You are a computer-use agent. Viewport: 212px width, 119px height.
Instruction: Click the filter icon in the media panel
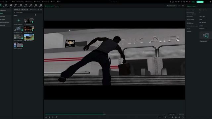[x=38, y=10]
